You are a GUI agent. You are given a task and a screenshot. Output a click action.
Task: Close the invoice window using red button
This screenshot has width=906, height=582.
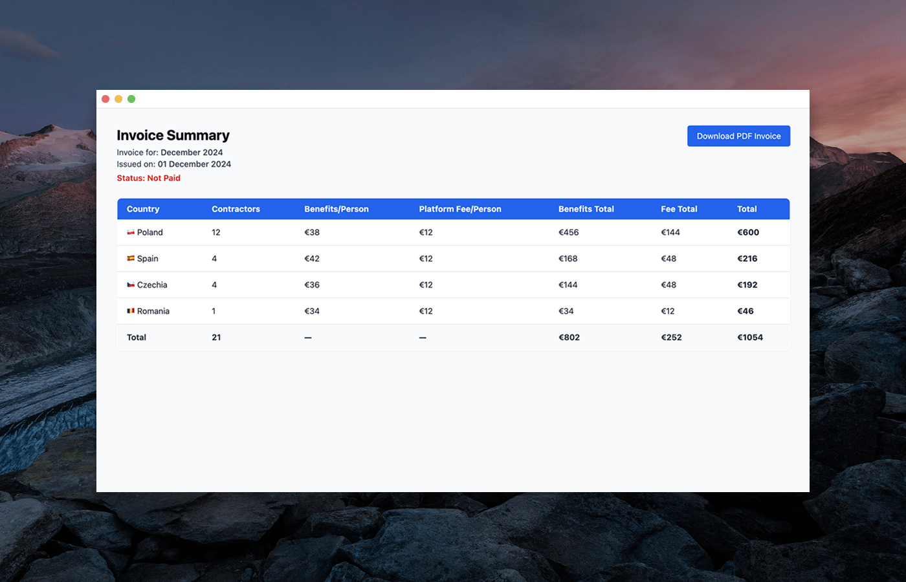coord(105,99)
